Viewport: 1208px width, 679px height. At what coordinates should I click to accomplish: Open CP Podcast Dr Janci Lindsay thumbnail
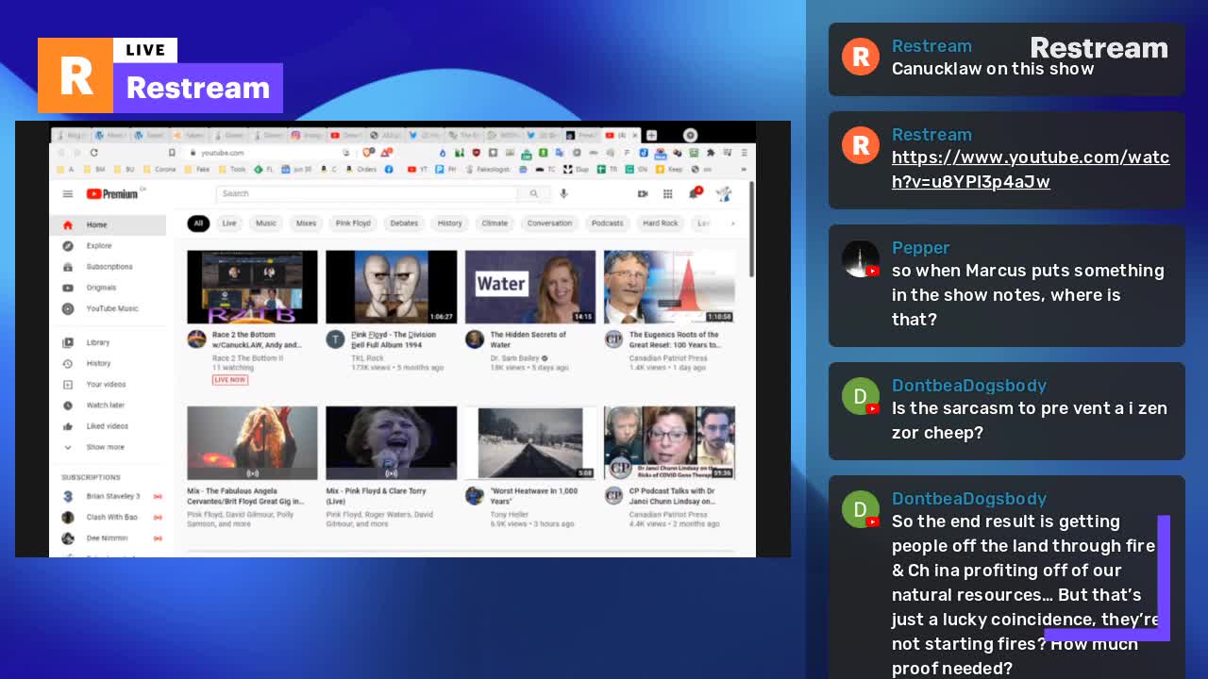669,443
